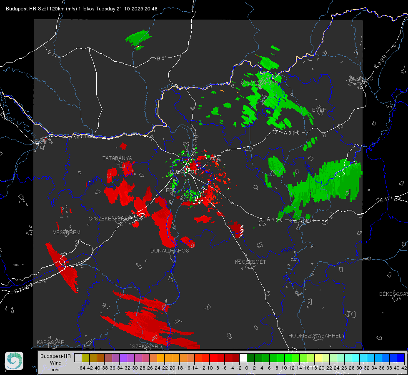Click the BÉKÉSCSABA city label
This screenshot has height=375, width=408.
coord(393,294)
